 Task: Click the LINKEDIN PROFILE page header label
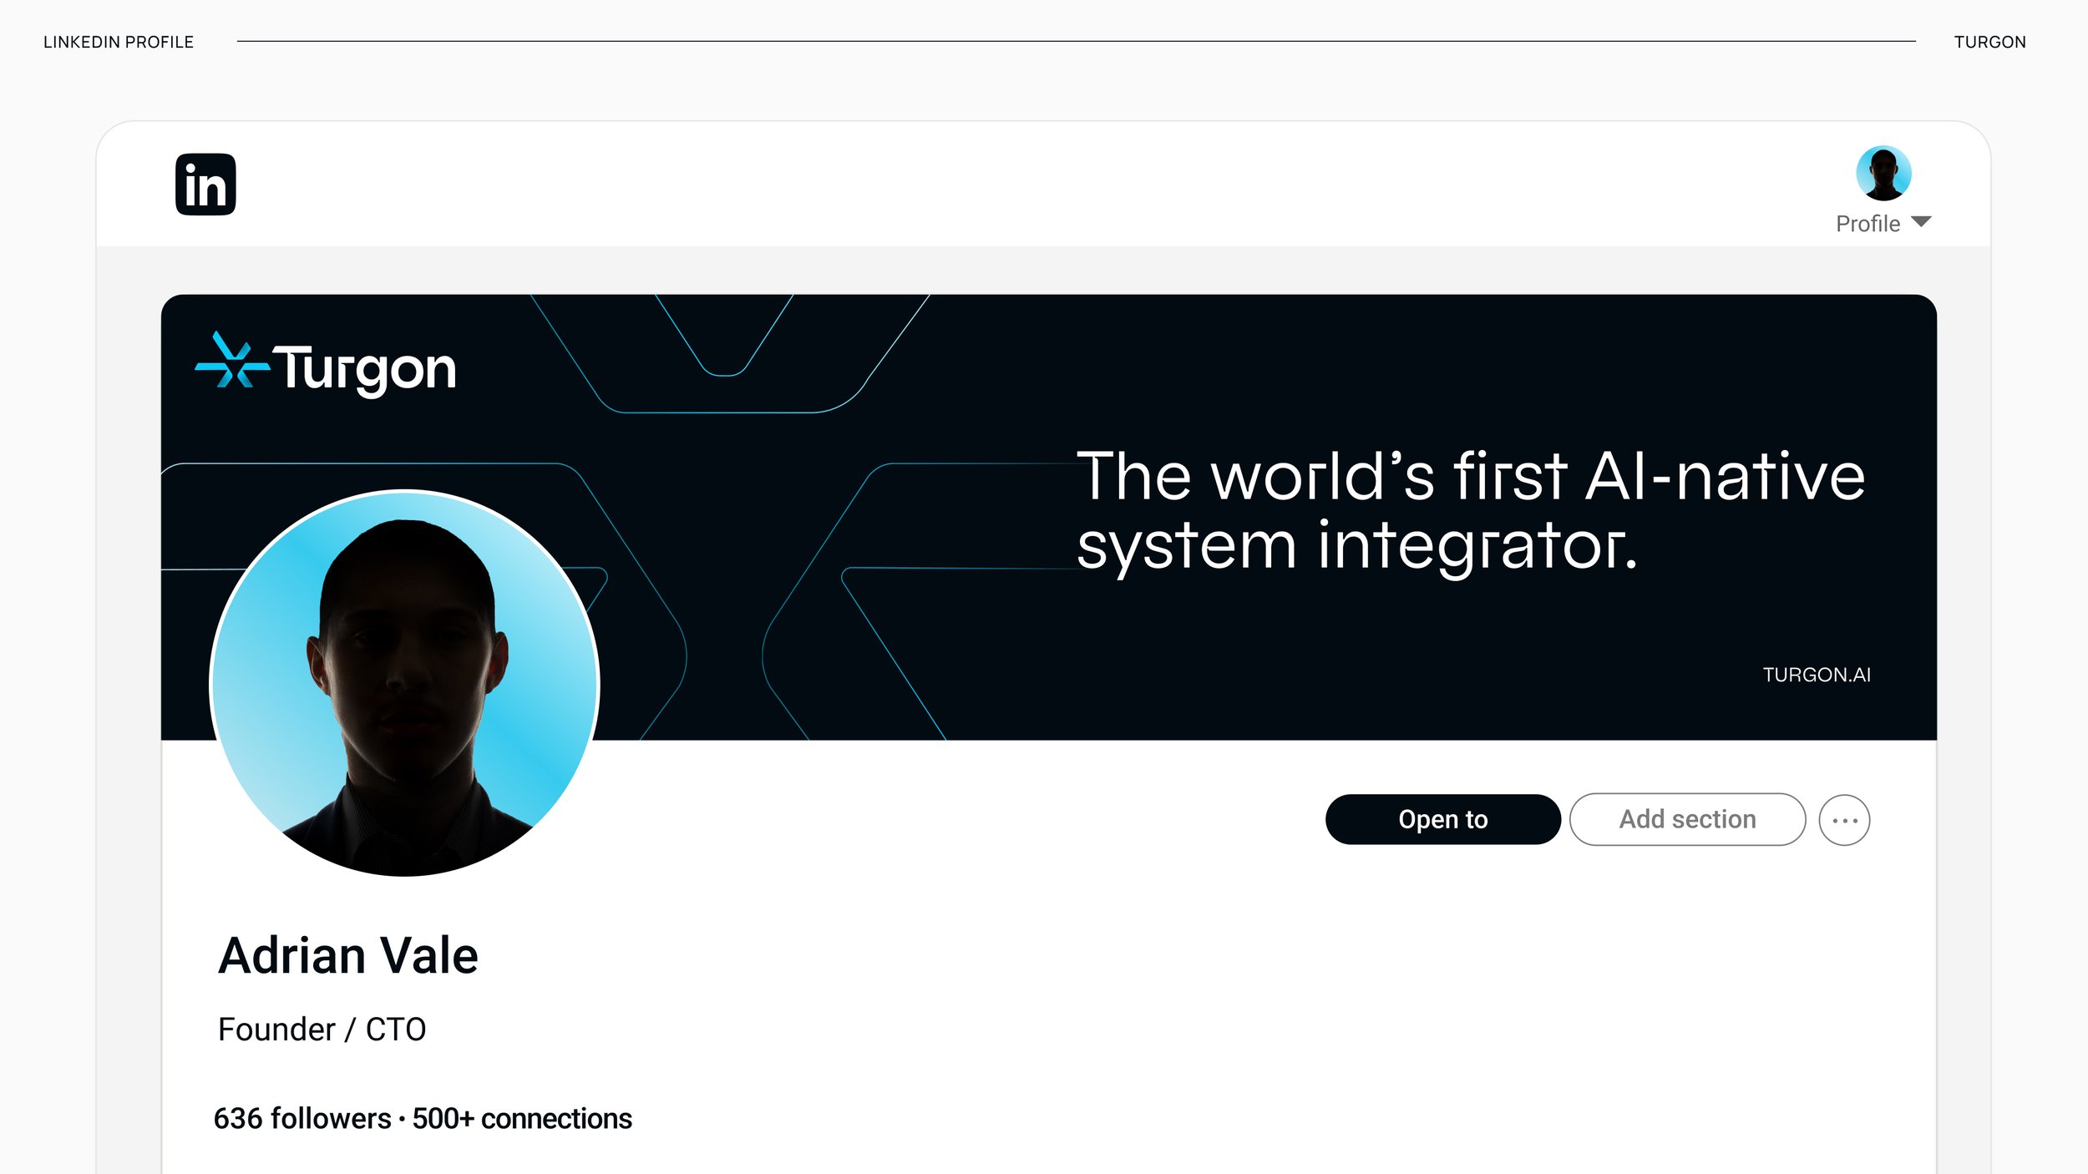coord(119,42)
